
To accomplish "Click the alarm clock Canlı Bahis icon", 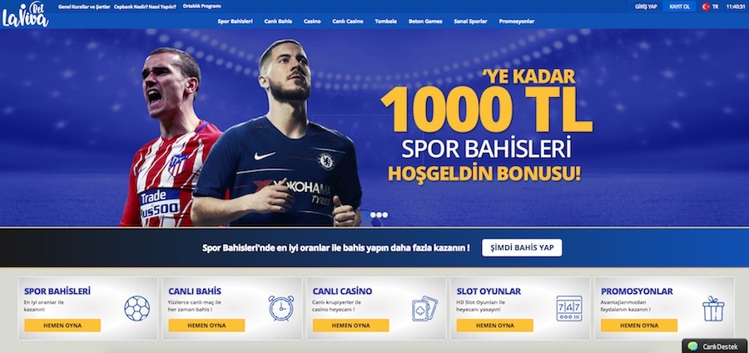I will point(281,308).
